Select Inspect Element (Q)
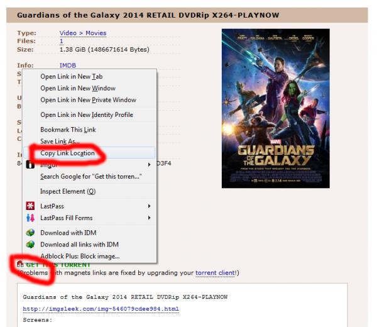Screen dimensions: 377x327 pos(89,191)
